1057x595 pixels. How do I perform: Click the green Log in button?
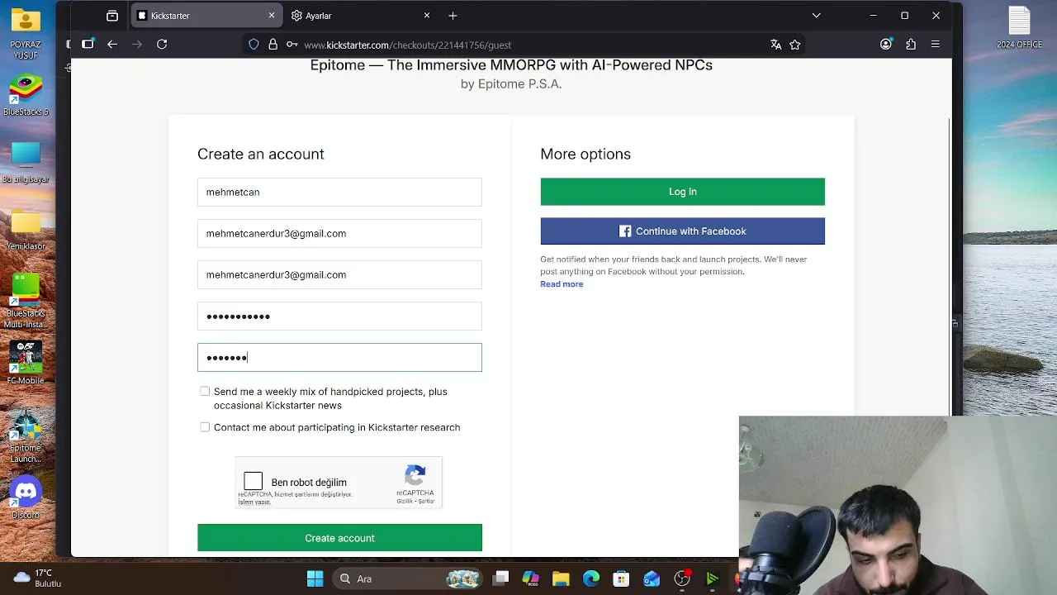coord(683,192)
